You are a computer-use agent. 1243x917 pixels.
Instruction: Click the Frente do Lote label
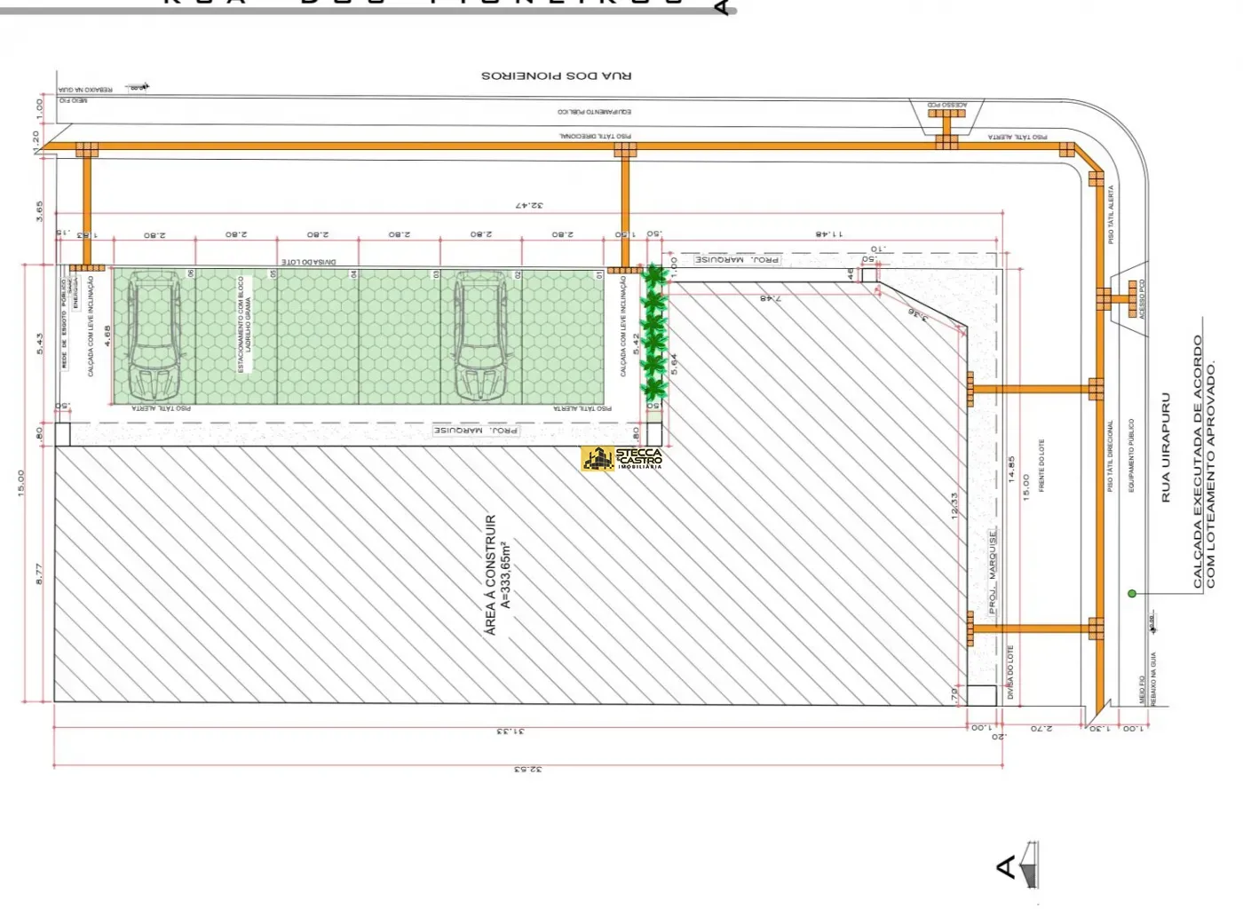coord(1041,465)
